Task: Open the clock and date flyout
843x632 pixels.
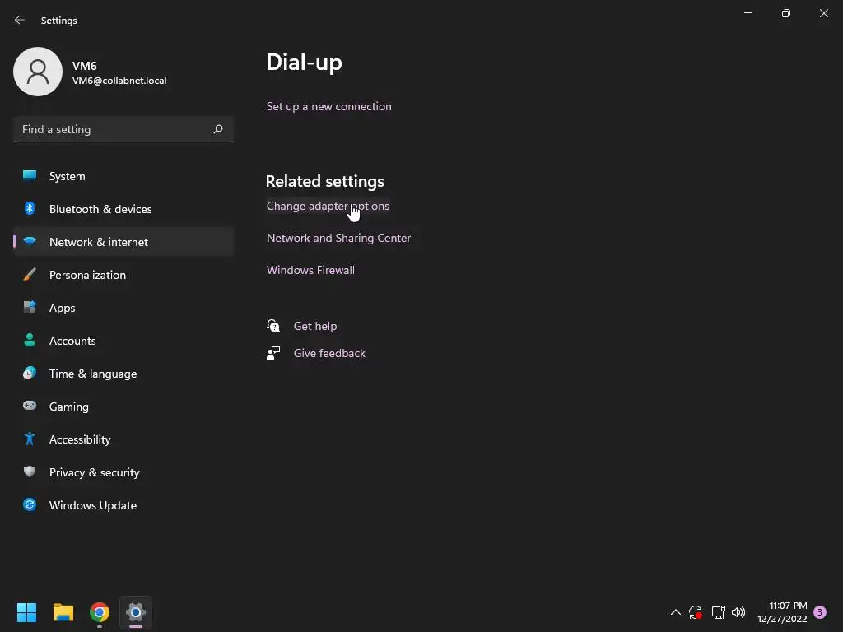Action: pos(782,612)
